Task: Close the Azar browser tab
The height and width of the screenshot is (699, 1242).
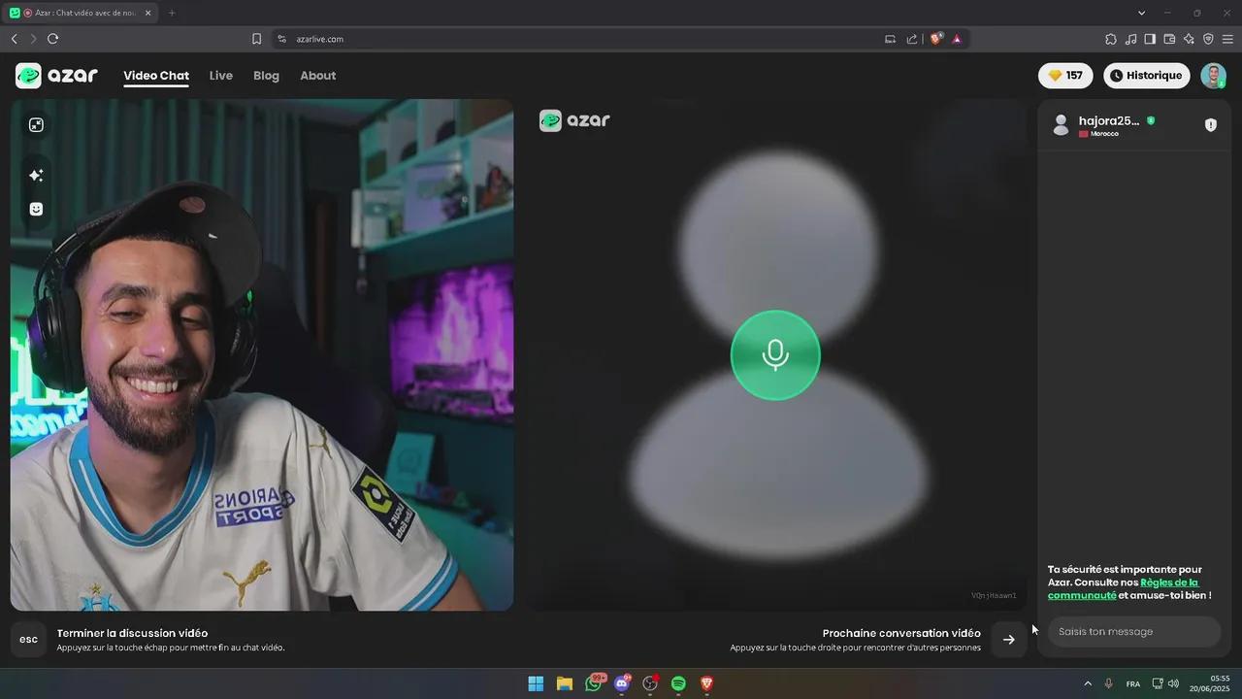Action: point(147,13)
